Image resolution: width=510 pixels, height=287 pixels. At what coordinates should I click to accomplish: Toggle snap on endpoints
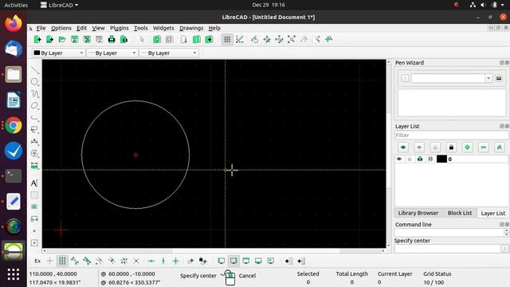click(74, 261)
